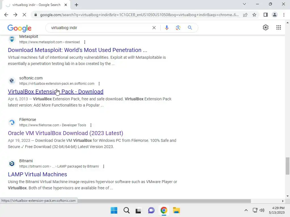Open Chrome side panel
This screenshot has height=217, width=290.
[266, 15]
